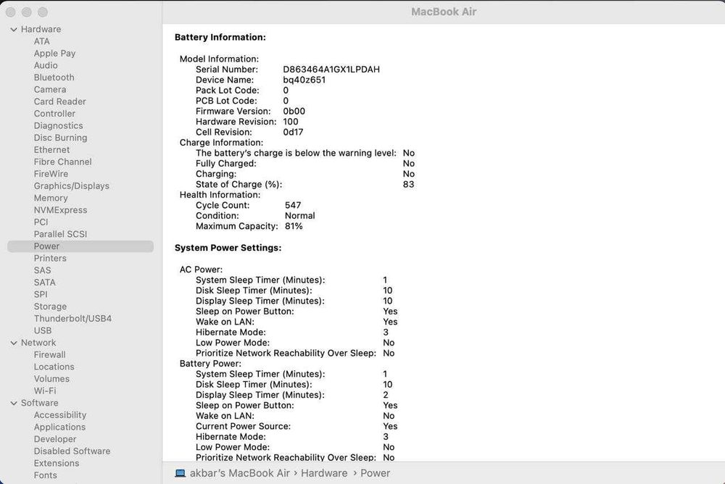725x484 pixels.
Task: Select Developer under Software
Action: [x=55, y=439]
